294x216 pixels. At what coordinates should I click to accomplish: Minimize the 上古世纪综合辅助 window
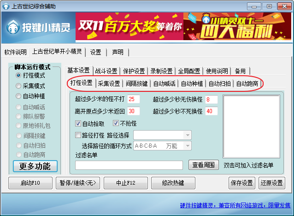[x=254, y=6]
